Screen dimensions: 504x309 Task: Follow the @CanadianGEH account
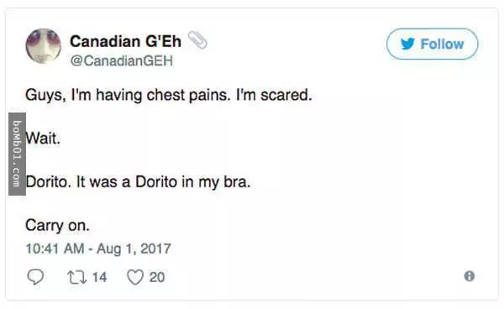432,44
